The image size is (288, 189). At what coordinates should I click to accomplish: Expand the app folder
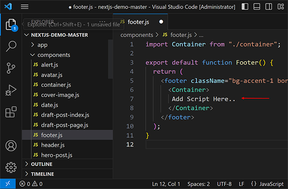(x=42, y=45)
